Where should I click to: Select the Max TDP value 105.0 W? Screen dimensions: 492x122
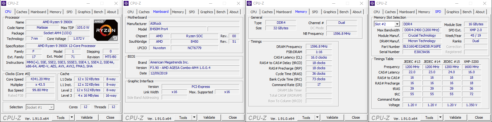pos(83,27)
